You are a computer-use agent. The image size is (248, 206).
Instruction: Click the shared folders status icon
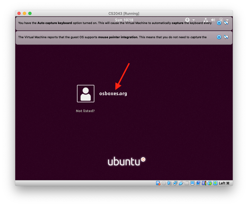187,183
